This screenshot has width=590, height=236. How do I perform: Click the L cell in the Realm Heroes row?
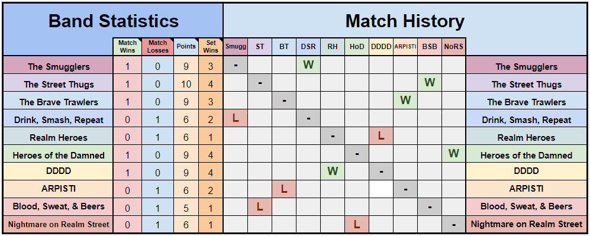tap(381, 135)
